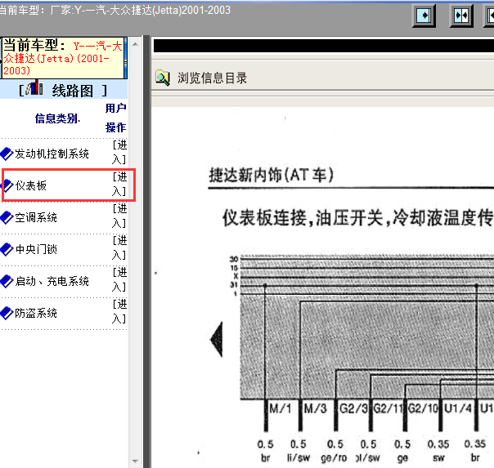The image size is (494, 468).
Task: Select 发动机控制系统 category text
Action: point(52,154)
